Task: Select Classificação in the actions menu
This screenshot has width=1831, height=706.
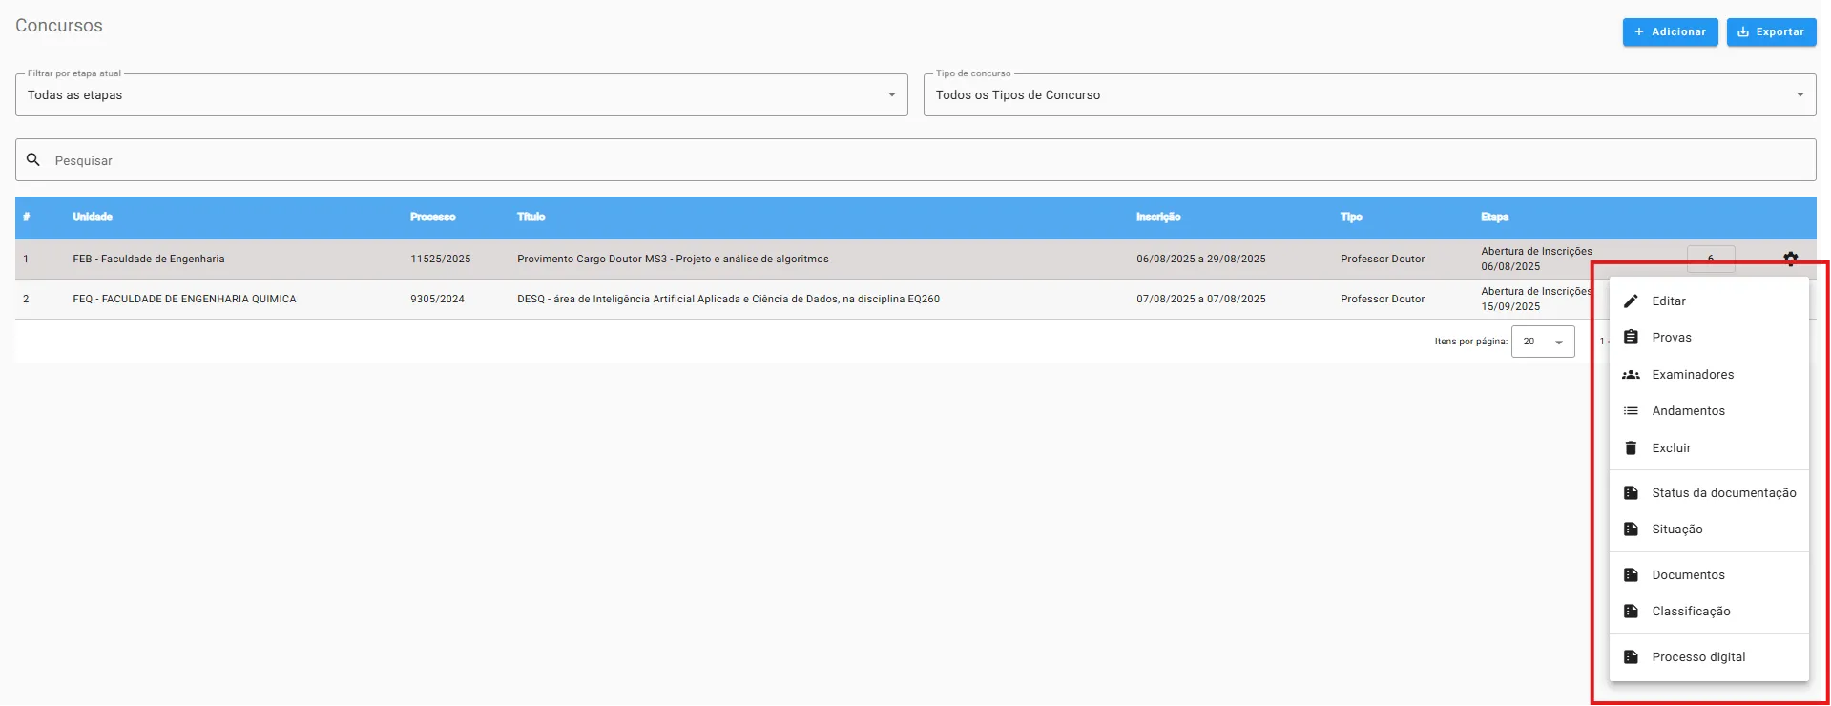Action: pyautogui.click(x=1691, y=612)
